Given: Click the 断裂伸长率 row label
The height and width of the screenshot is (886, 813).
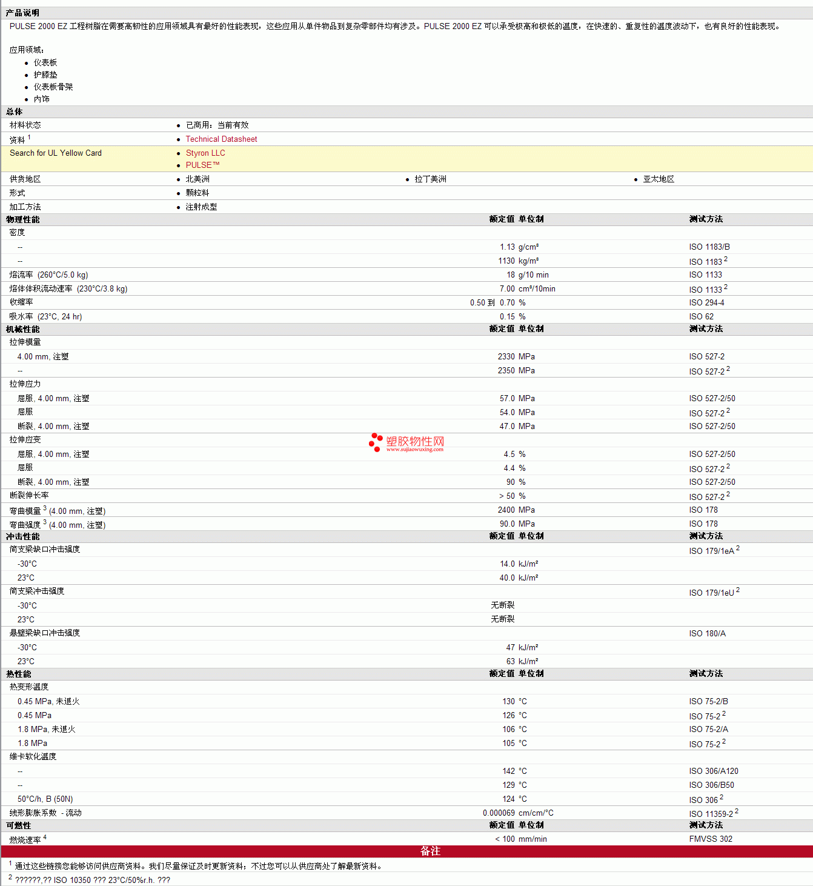Looking at the screenshot, I should coord(29,496).
